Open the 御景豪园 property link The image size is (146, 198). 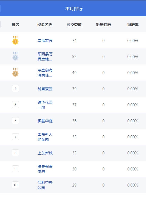(x=45, y=89)
